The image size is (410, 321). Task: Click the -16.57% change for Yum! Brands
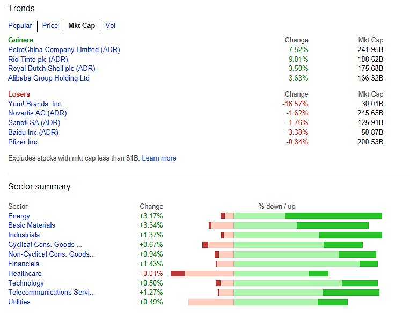coord(295,104)
